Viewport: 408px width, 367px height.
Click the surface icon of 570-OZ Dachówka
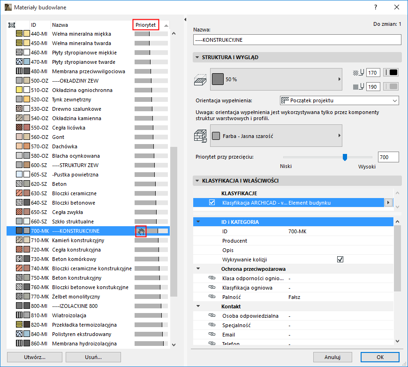tap(27, 146)
